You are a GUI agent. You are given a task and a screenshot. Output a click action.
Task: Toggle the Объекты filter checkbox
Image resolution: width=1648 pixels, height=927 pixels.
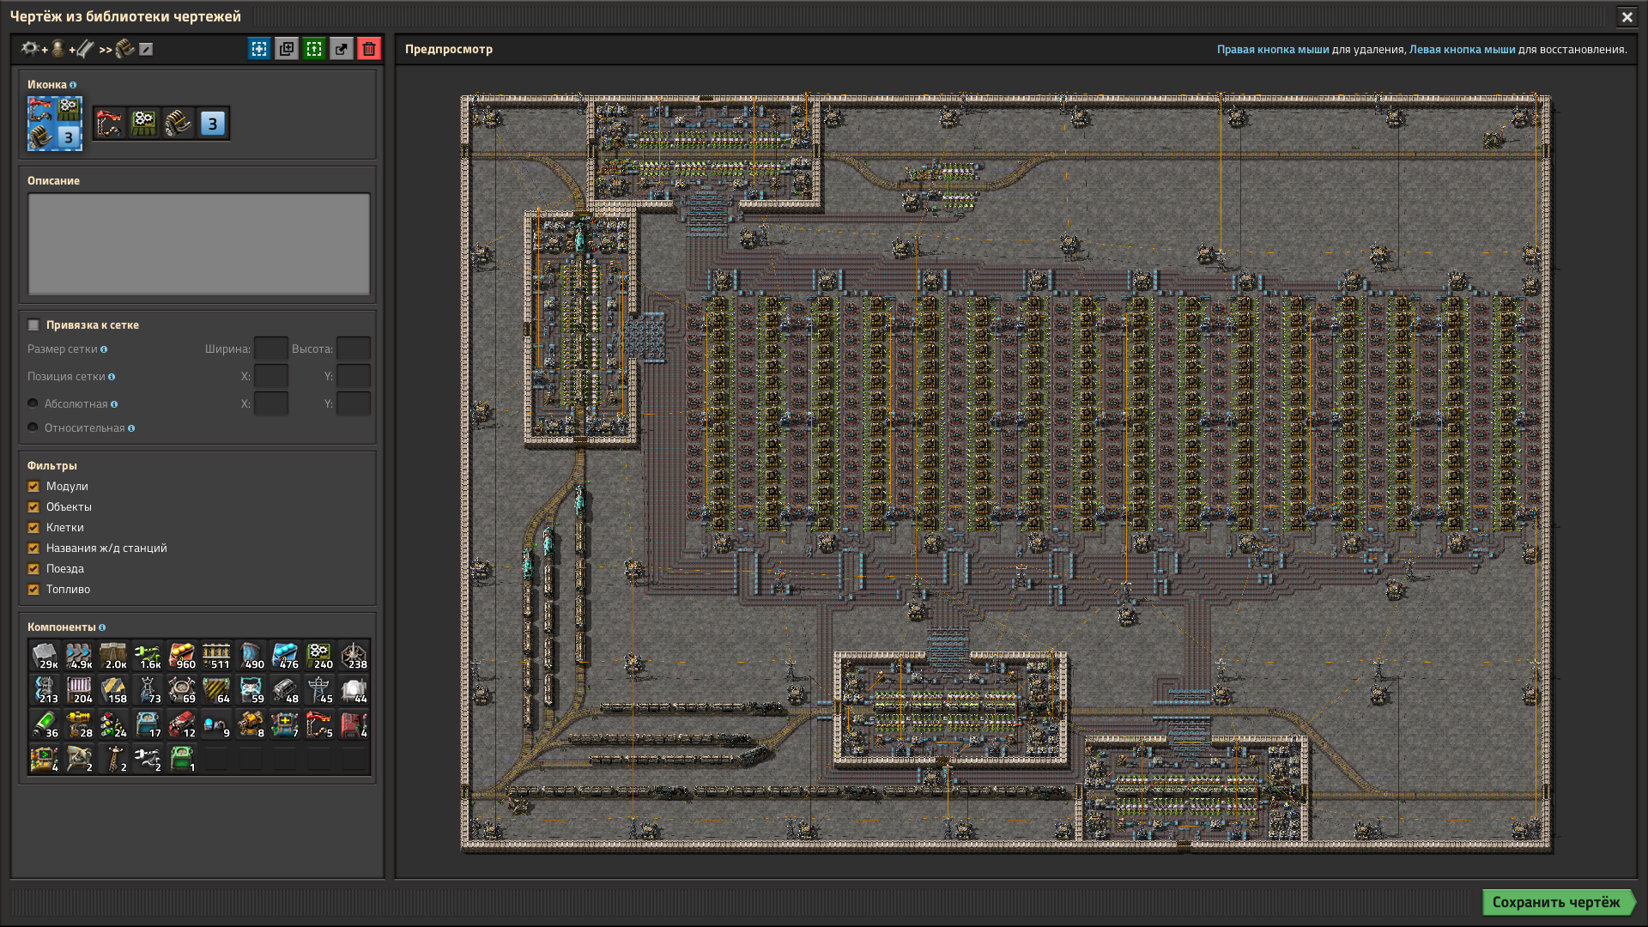[x=33, y=507]
